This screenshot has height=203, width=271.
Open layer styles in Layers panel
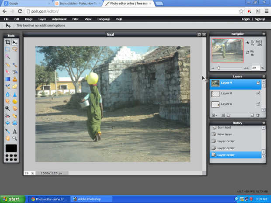tap(229, 115)
